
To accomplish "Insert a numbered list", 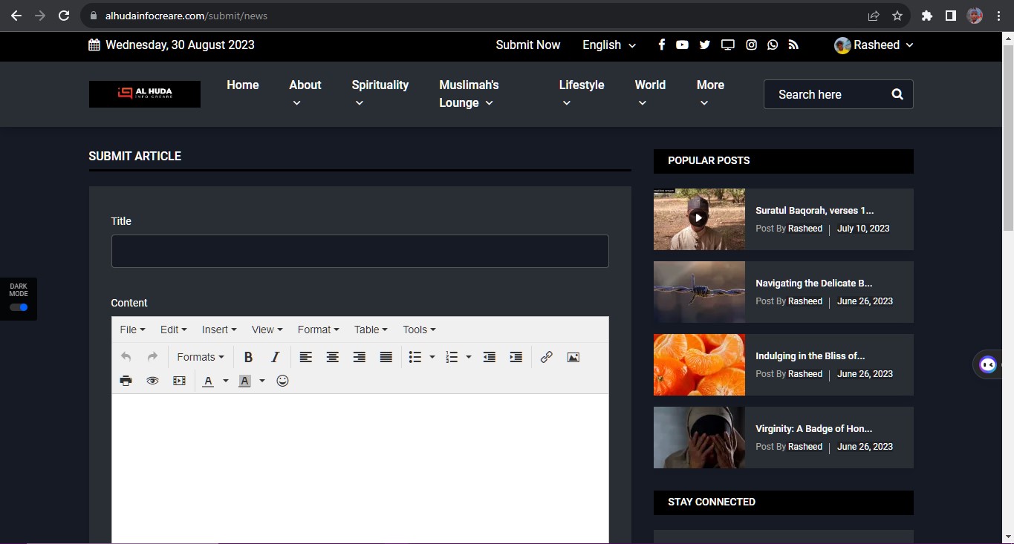I will [452, 357].
